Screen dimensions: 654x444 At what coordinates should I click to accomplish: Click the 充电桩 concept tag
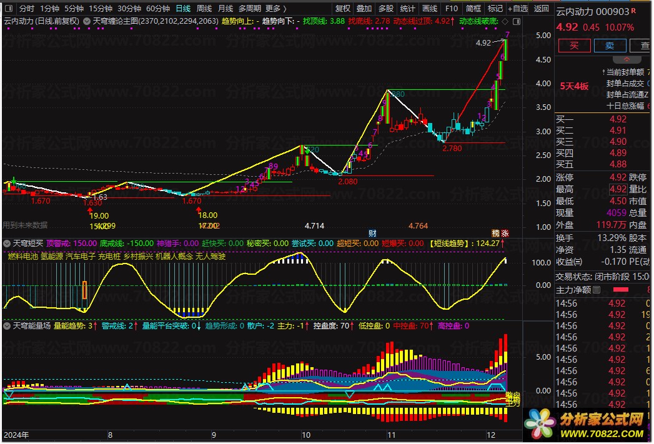coord(109,256)
